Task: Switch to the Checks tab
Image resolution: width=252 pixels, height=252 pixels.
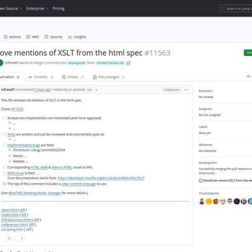Action: [73, 77]
